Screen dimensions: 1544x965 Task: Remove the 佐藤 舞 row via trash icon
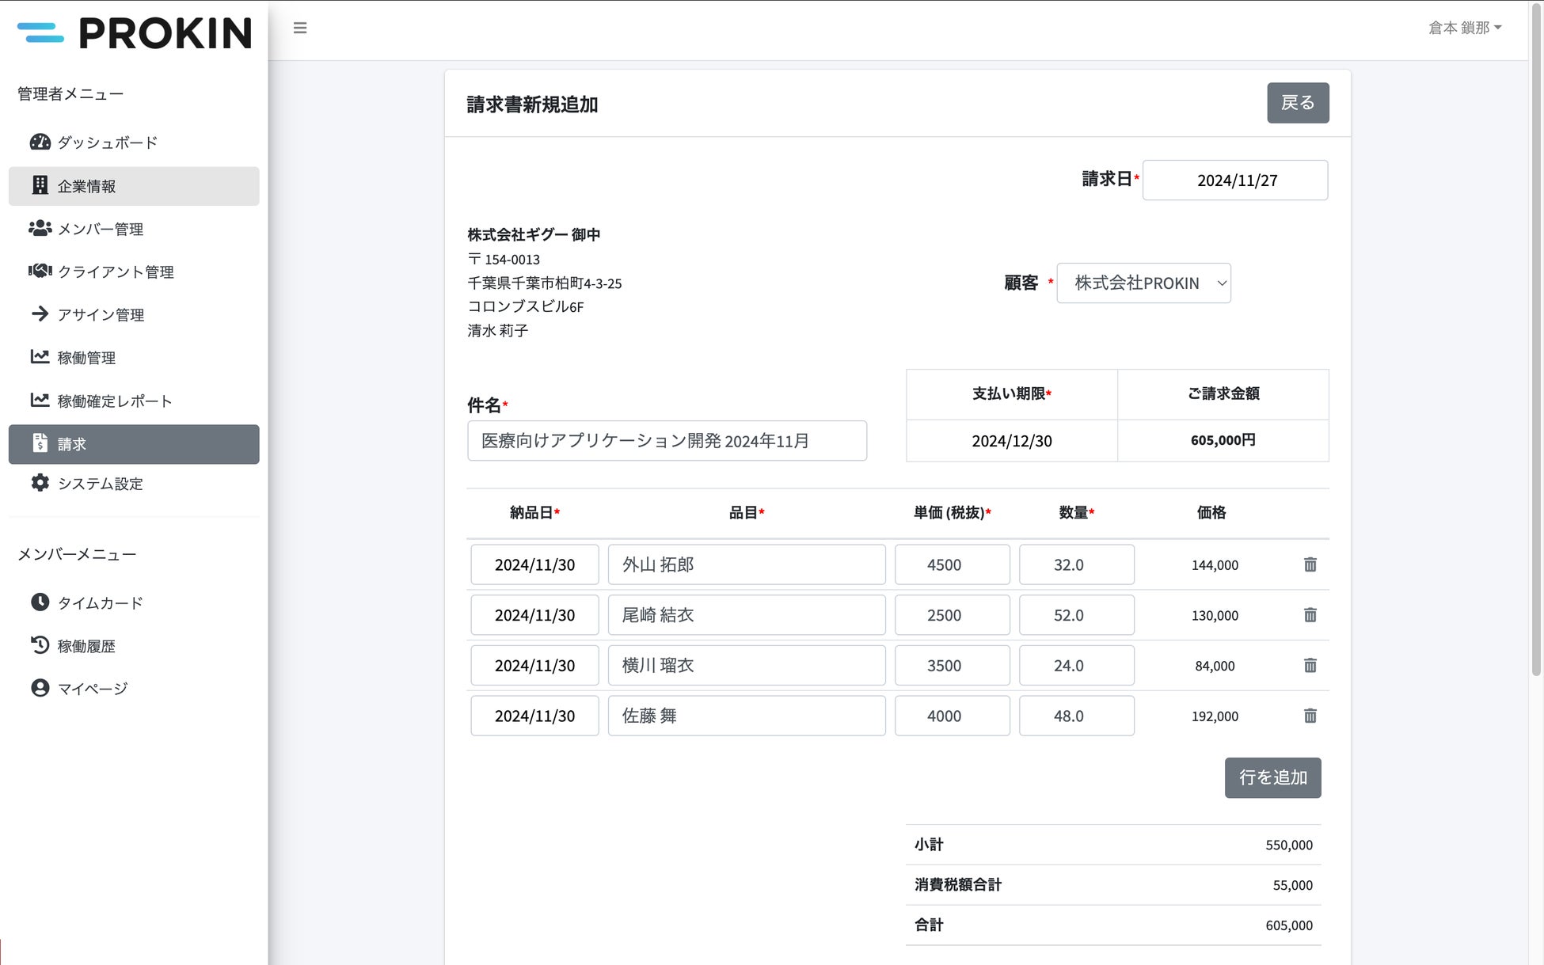tap(1310, 716)
